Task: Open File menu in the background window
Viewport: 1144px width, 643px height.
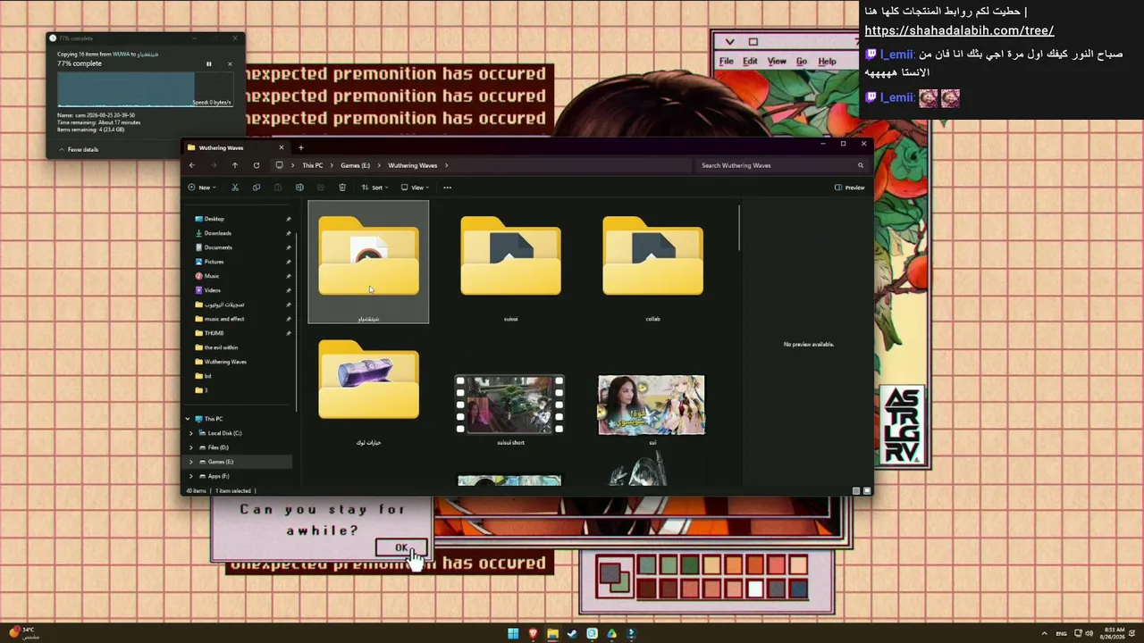Action: pos(727,62)
